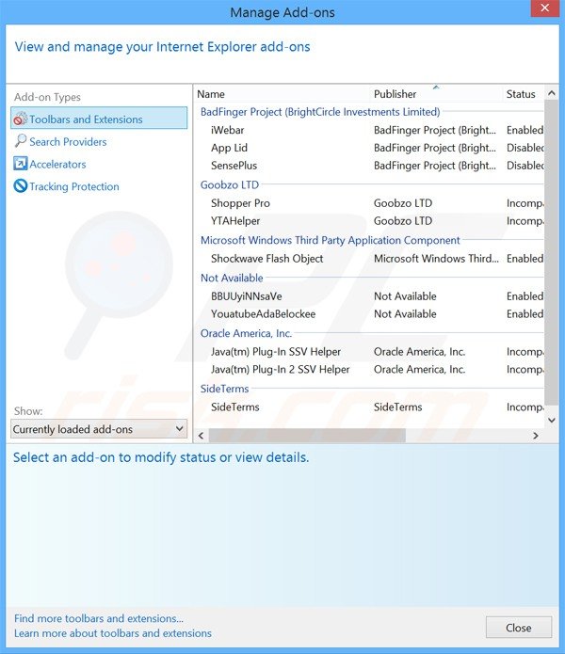Click the Not Available group header

232,278
